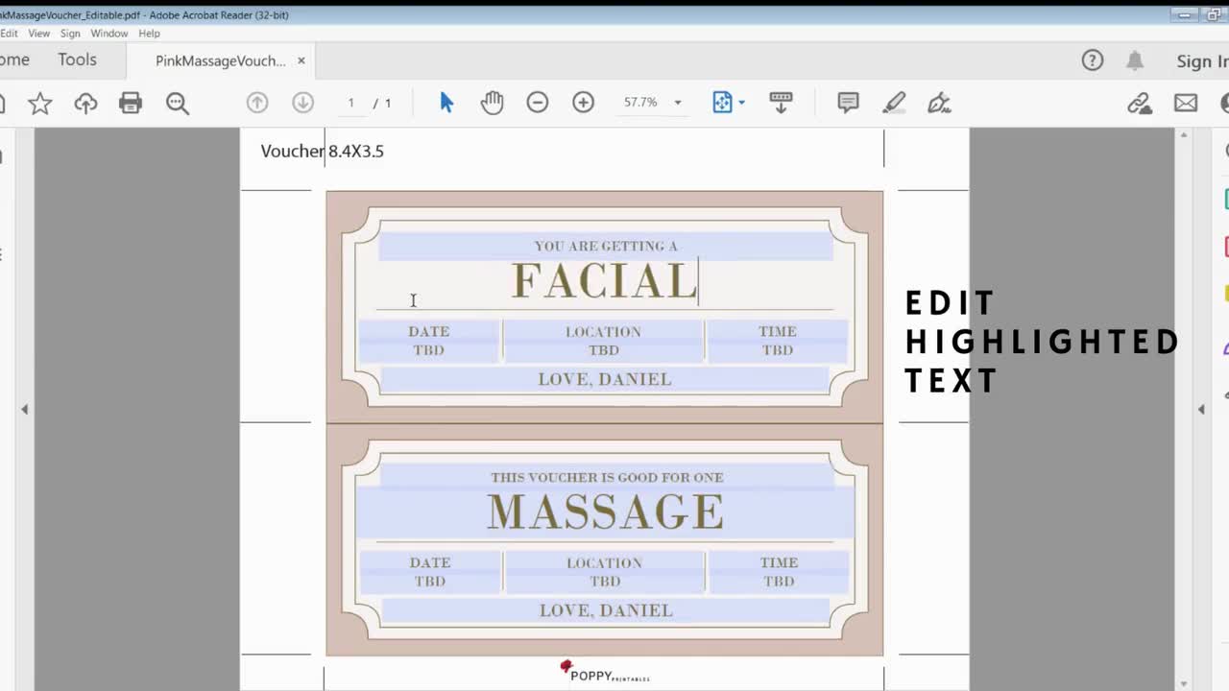Image resolution: width=1229 pixels, height=691 pixels.
Task: Share a link to file
Action: pyautogui.click(x=1140, y=103)
